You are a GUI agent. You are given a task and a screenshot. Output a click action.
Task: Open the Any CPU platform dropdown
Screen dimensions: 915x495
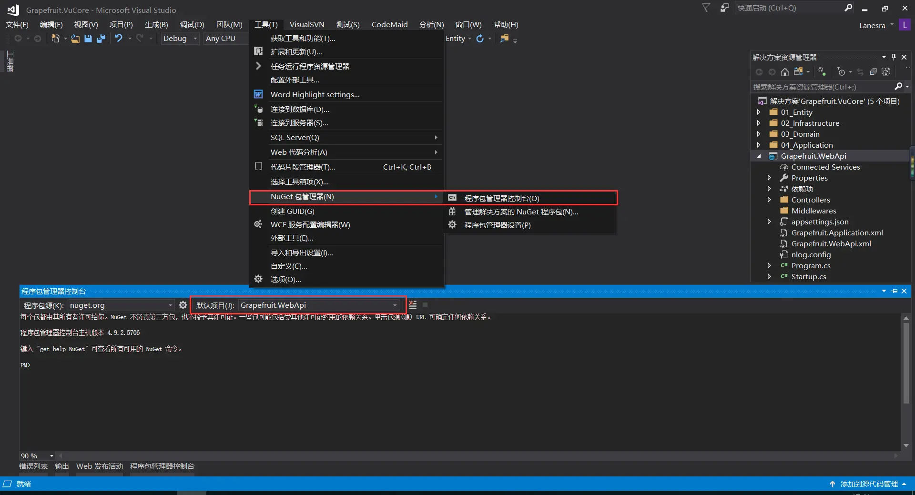[226, 39]
